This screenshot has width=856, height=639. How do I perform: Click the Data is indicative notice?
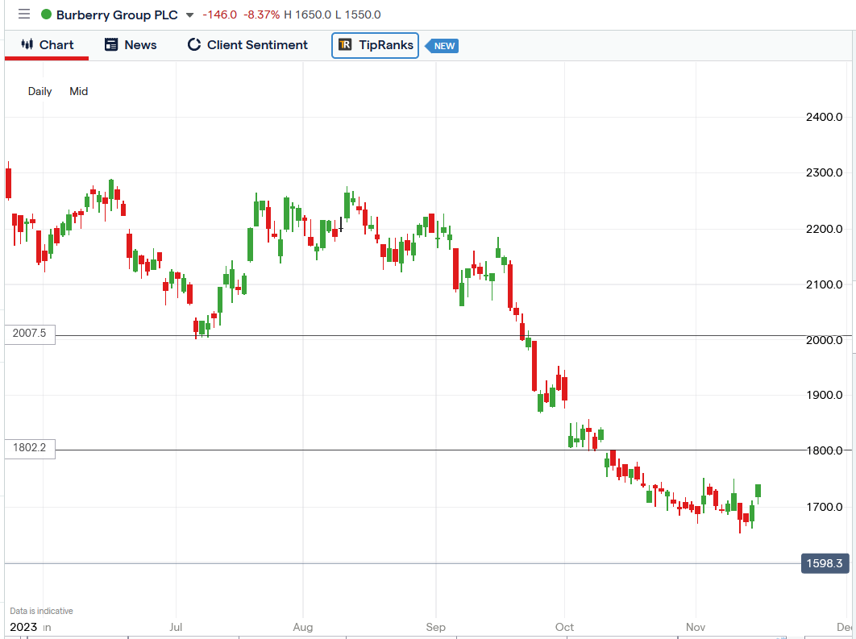(41, 611)
